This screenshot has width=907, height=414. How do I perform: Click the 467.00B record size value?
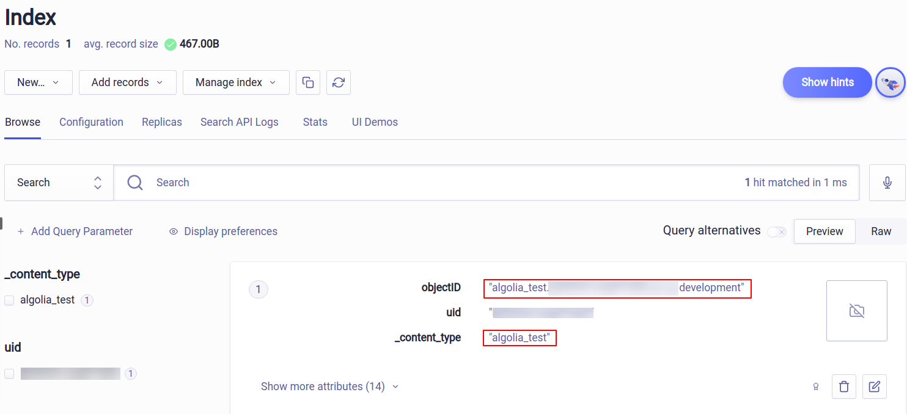pos(199,44)
